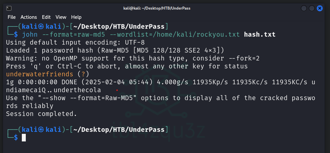Screen dimensions: 330x153
Task: Open the Actions menu
Action: (x=29, y=17)
